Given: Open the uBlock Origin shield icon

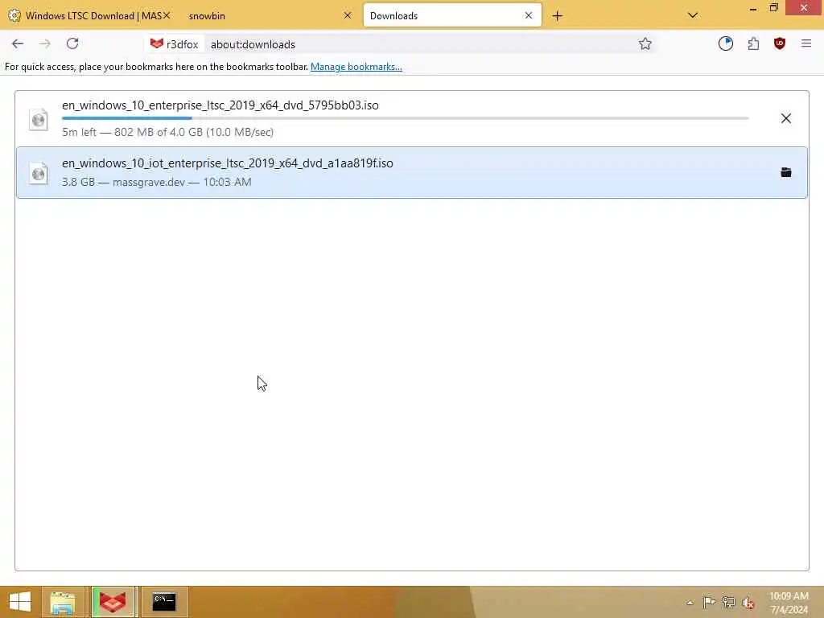Looking at the screenshot, I should pyautogui.click(x=779, y=43).
